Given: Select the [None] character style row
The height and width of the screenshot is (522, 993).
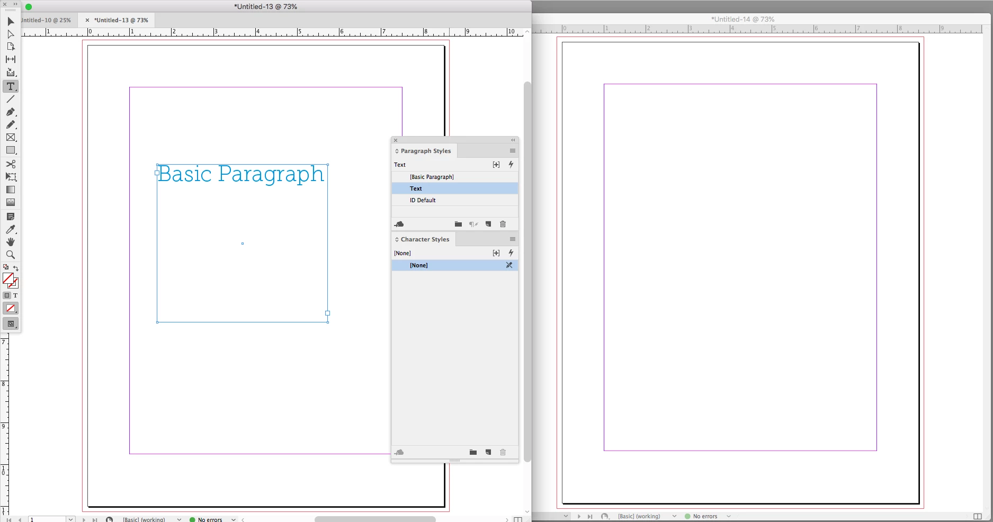Looking at the screenshot, I should [x=455, y=265].
